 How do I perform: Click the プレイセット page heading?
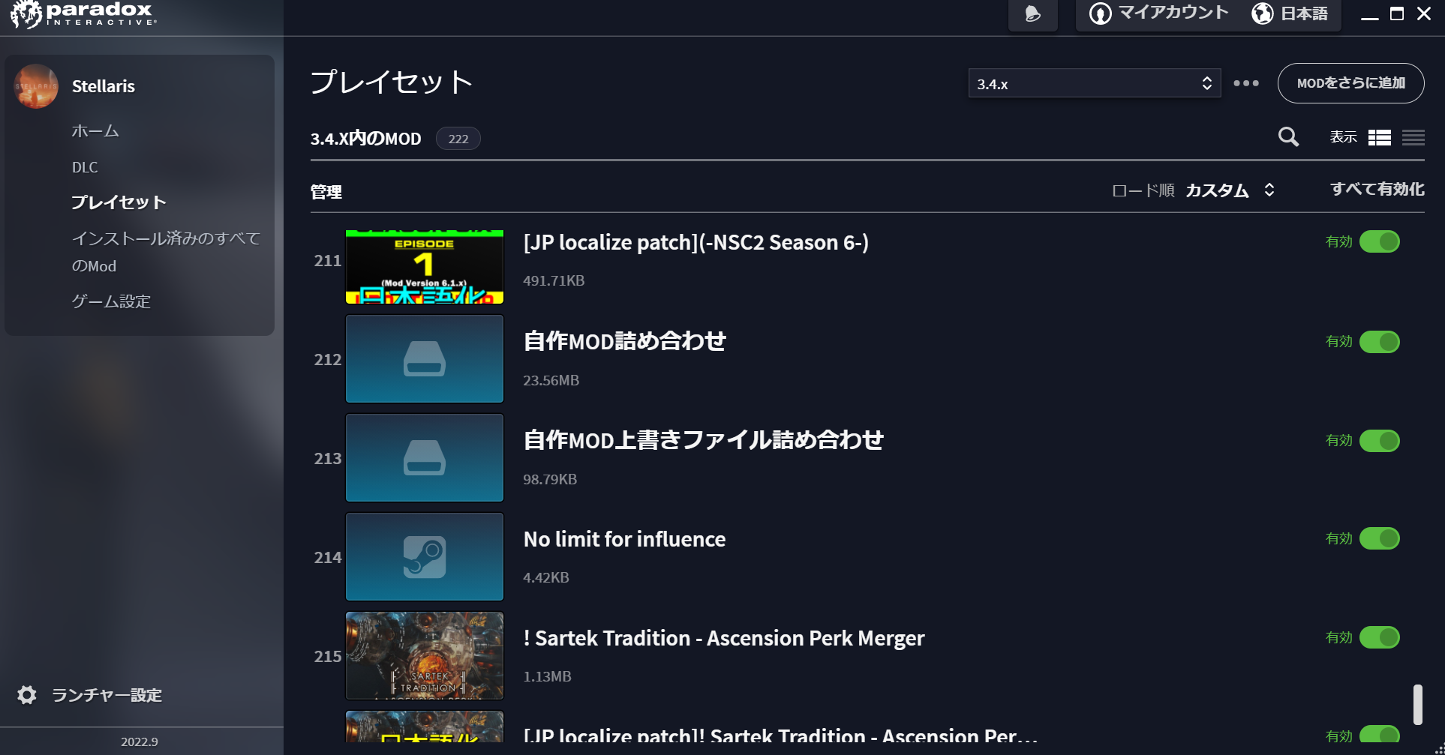click(x=391, y=82)
